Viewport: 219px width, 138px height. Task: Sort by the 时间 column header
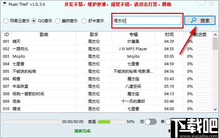point(169,34)
